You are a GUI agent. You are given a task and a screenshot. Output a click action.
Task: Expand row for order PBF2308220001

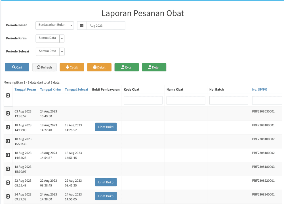pos(8,182)
